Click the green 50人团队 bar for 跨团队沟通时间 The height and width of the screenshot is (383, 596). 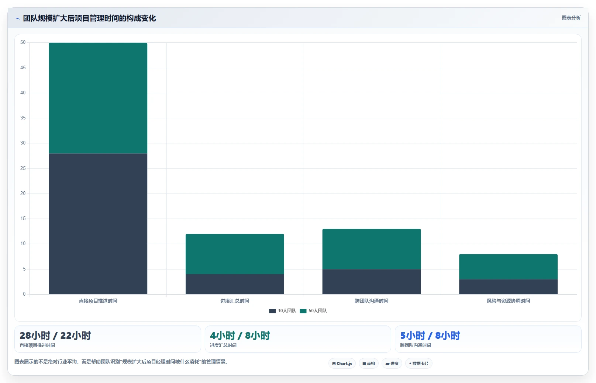372,249
